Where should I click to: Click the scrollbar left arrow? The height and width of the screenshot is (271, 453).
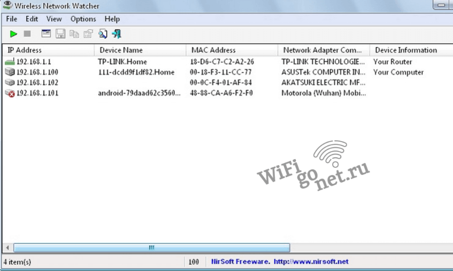coord(7,248)
